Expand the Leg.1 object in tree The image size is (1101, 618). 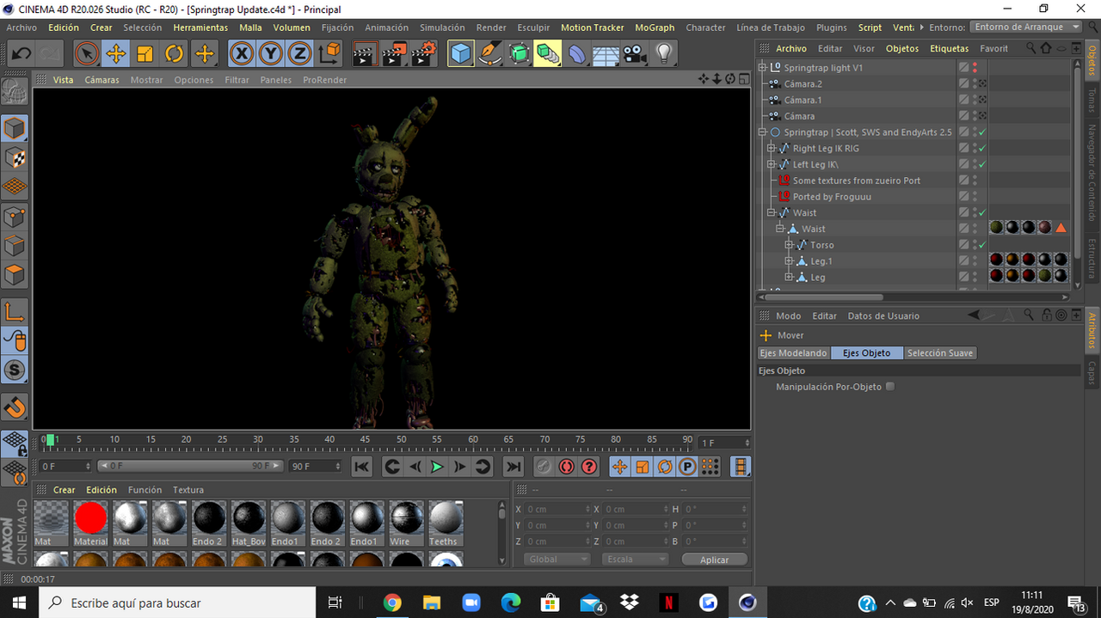(789, 261)
